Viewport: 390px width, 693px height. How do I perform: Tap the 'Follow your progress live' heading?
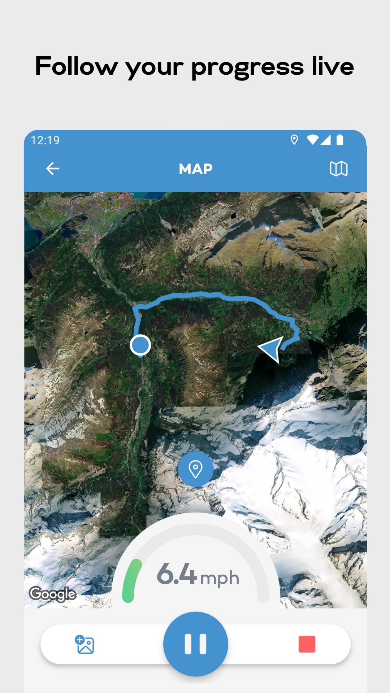click(195, 67)
